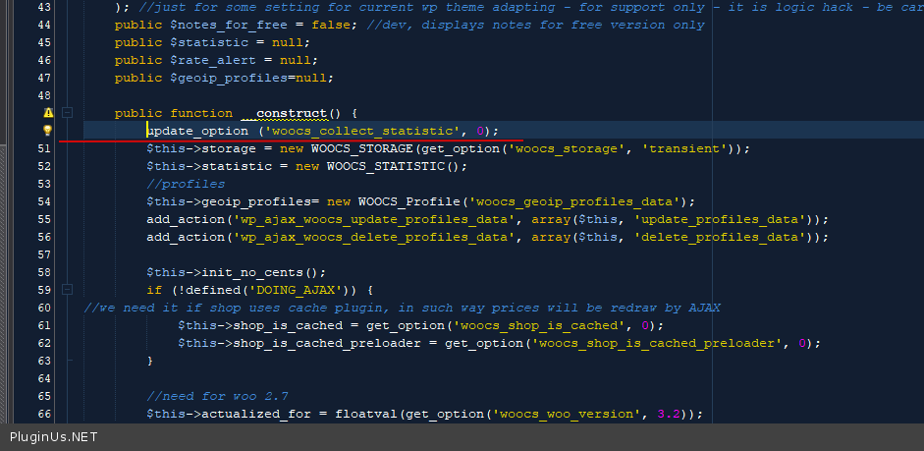Place cursor on update_option function name

point(197,131)
